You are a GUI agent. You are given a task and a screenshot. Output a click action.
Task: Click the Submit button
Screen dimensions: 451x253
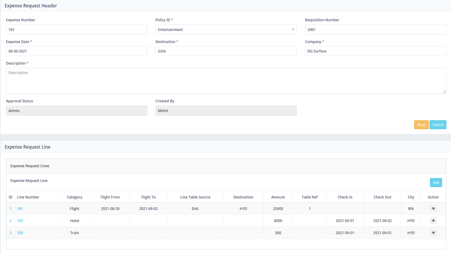click(438, 124)
